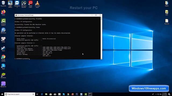Viewport: 172px width, 96px height.
Task: Open Command Prompt title bar system icon
Action: 16,15
